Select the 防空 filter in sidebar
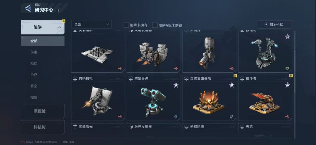Screen dimensions: 316x145 (x=34, y=86)
